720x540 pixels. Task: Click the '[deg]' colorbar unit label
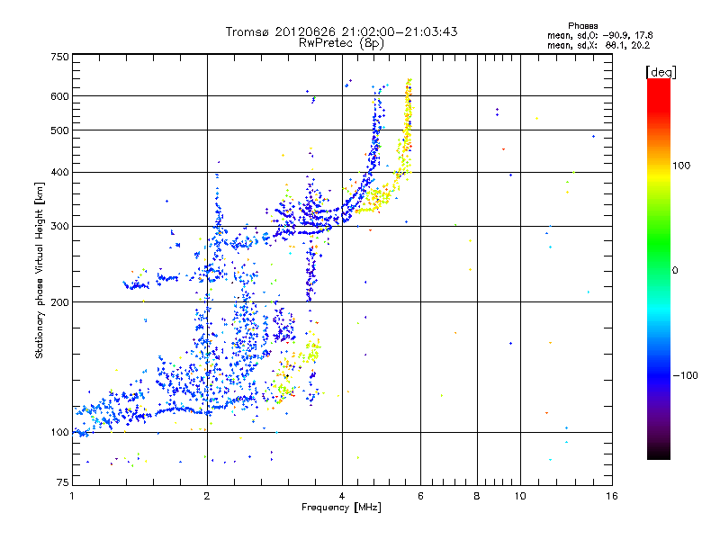[x=661, y=72]
